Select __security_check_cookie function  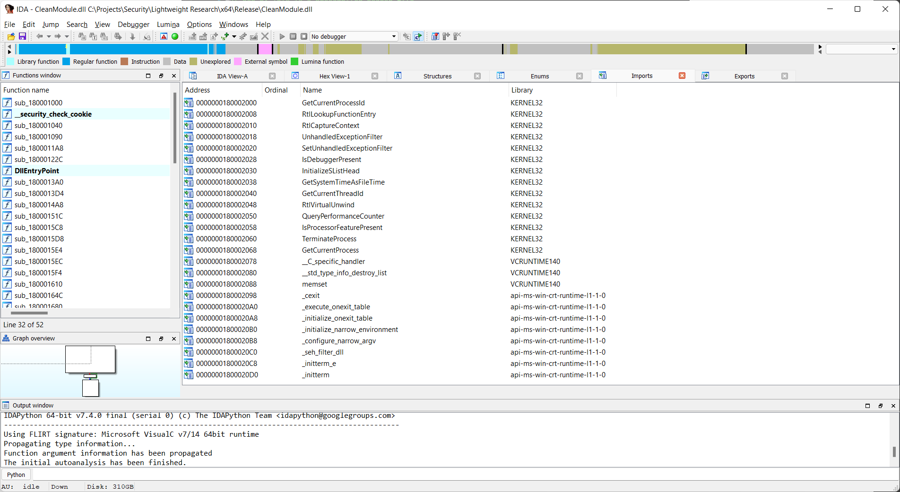[x=86, y=114]
